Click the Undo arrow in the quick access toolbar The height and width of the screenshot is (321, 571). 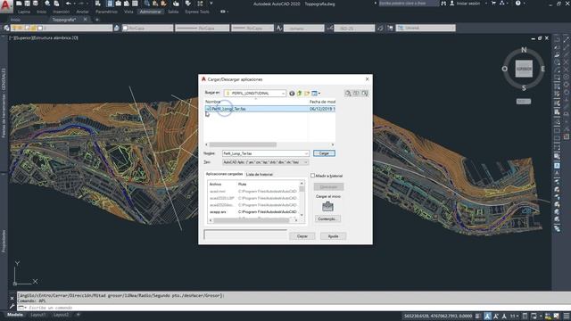point(69,4)
